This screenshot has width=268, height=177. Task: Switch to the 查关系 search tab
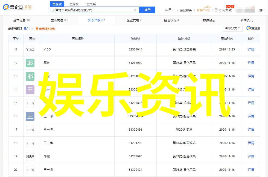click(91, 4)
